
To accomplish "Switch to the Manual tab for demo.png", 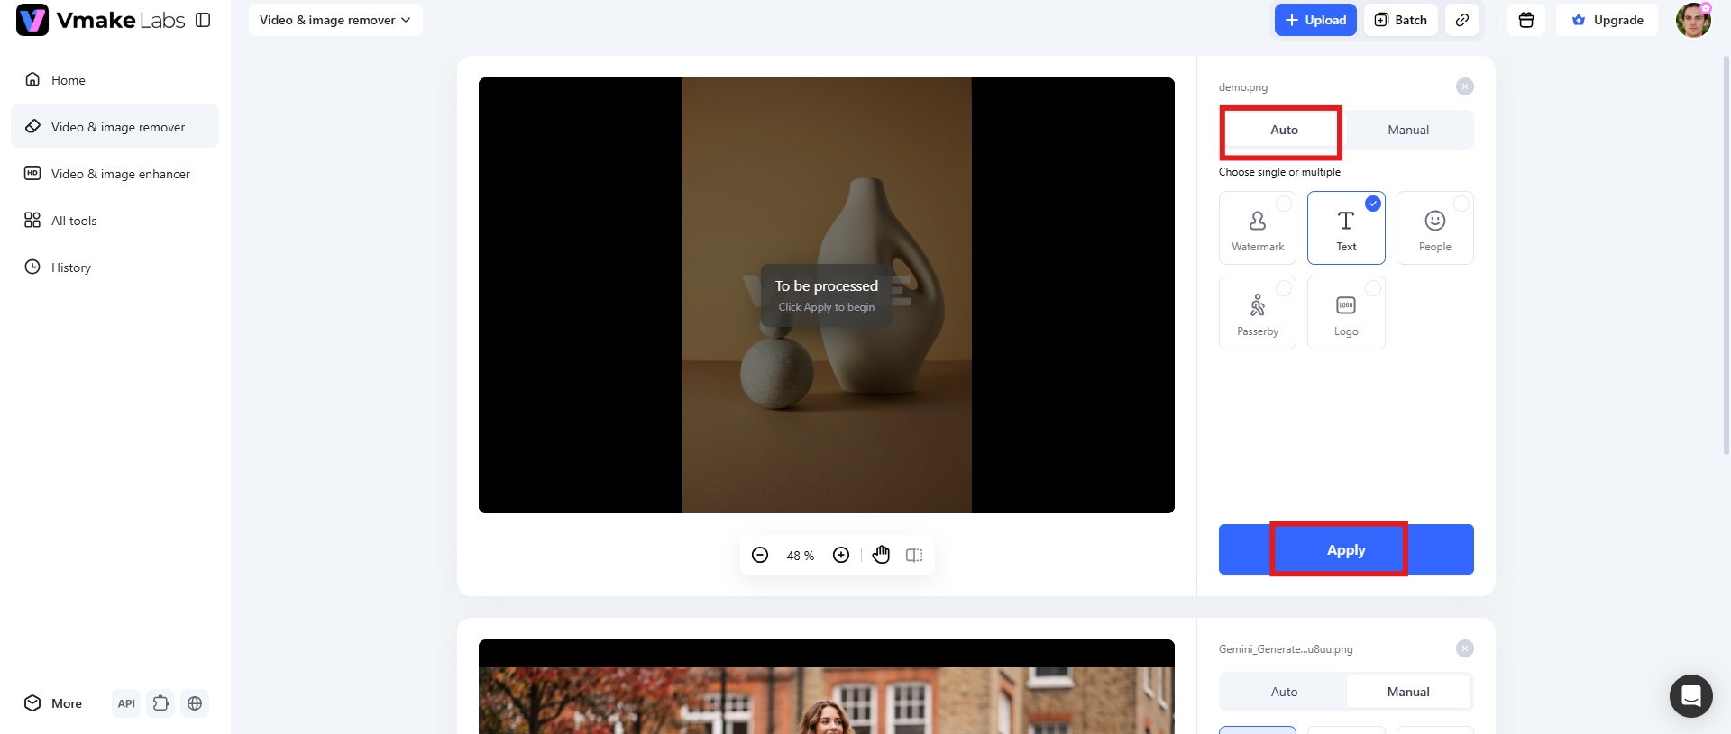I will 1408,130.
